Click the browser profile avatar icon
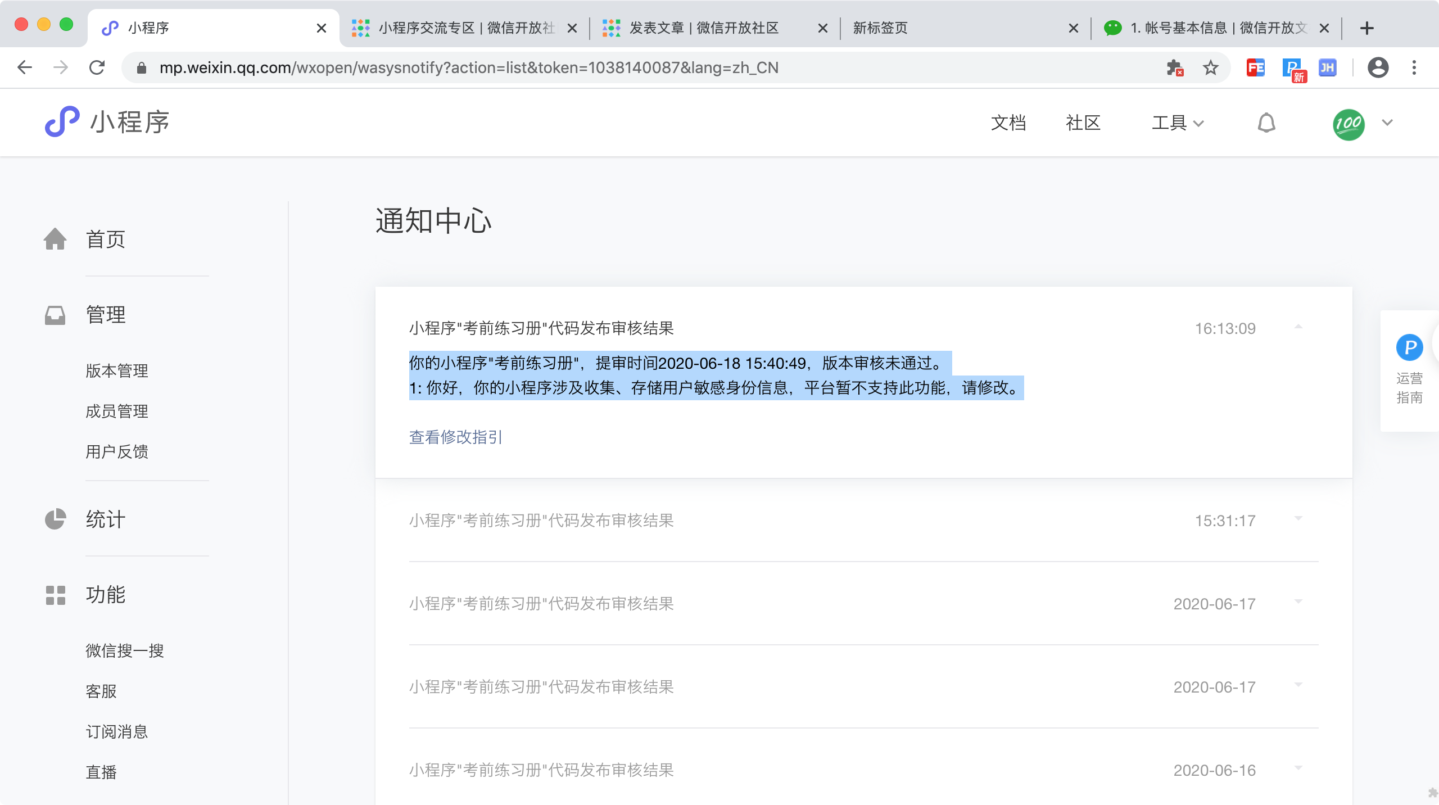1439x805 pixels. (x=1378, y=67)
